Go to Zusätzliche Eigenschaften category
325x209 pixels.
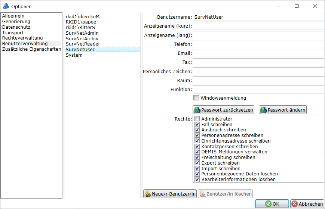click(x=31, y=49)
